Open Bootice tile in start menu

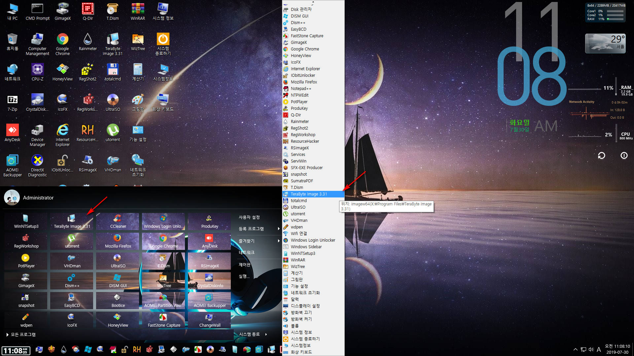(x=118, y=301)
